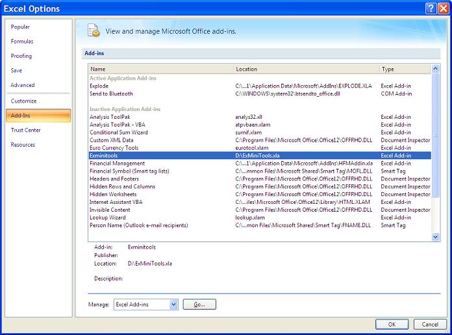Switch to the Popular category

[x=21, y=27]
